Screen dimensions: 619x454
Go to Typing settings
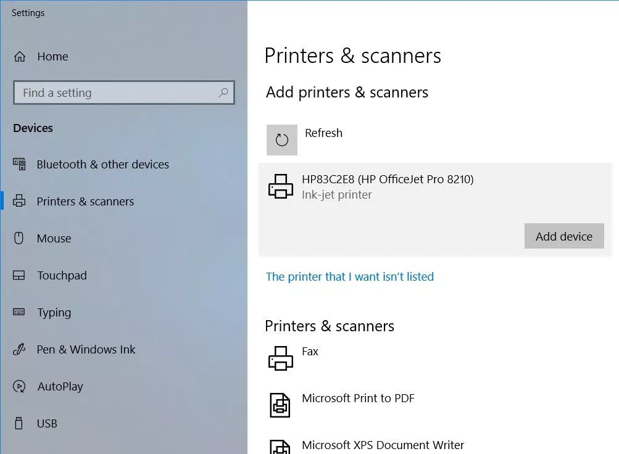[x=54, y=313]
